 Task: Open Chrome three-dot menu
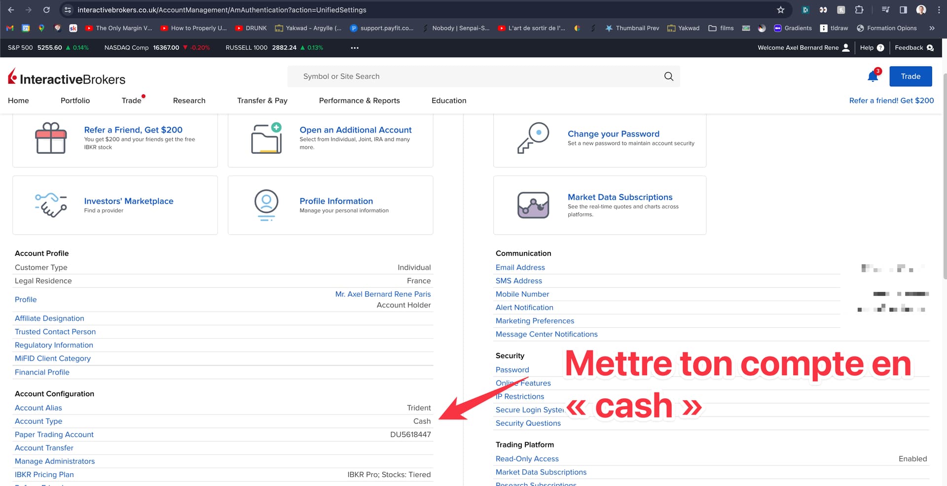click(939, 10)
